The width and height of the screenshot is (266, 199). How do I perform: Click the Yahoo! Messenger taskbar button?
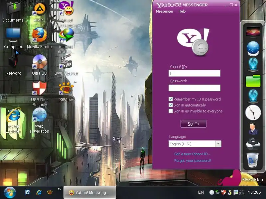(x=90, y=192)
